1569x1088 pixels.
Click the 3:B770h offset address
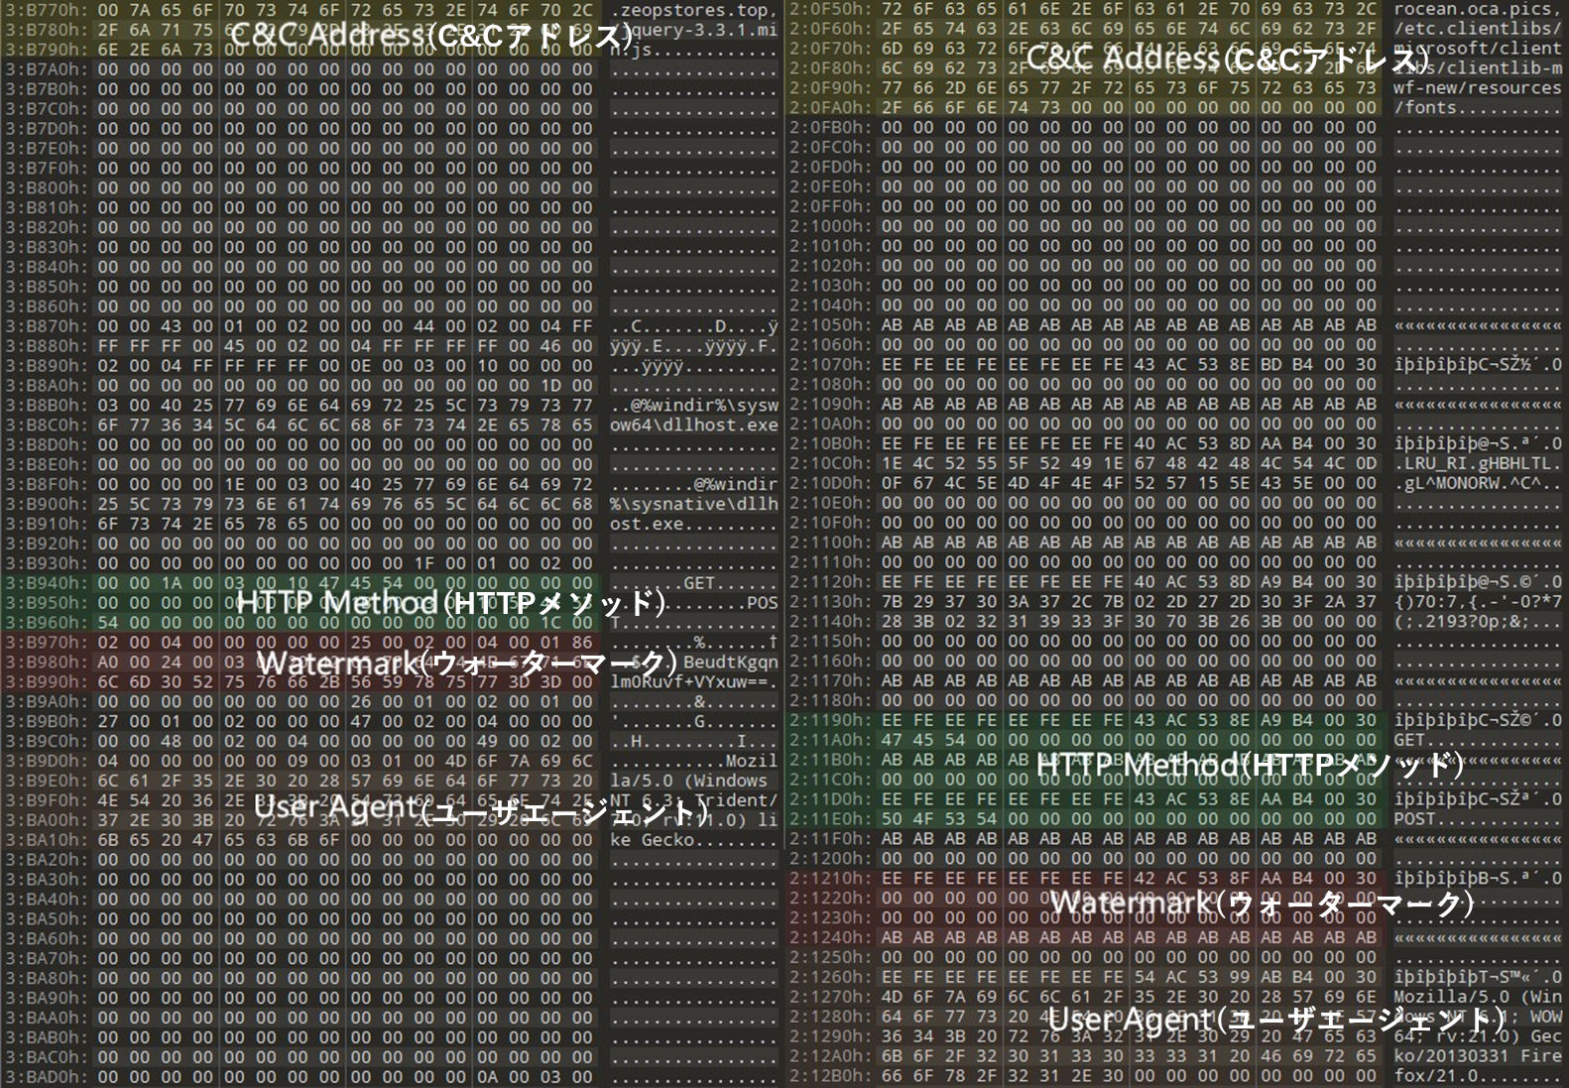click(x=46, y=11)
